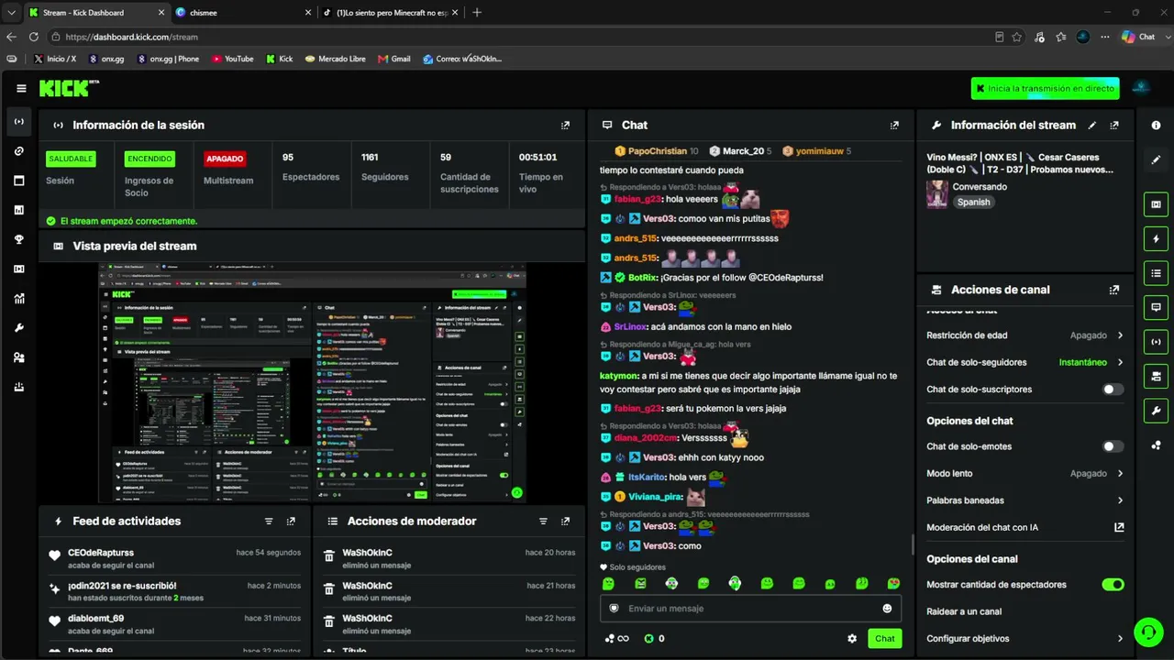Viewport: 1174px width, 660px height.
Task: Click the wrench icon in right sidebar
Action: click(1156, 411)
